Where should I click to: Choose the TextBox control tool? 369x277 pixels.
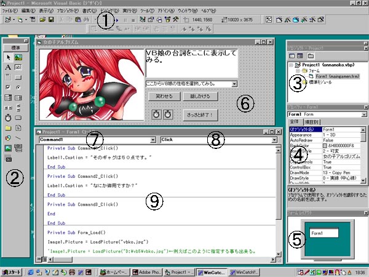(x=18, y=66)
